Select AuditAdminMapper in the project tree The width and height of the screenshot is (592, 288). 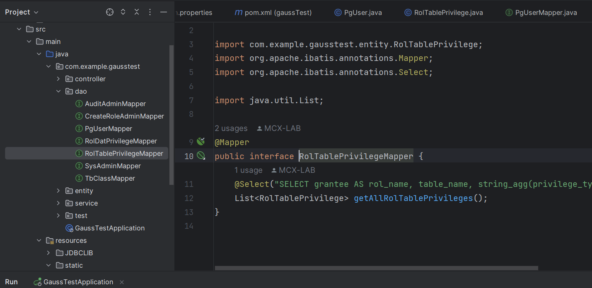[115, 104]
